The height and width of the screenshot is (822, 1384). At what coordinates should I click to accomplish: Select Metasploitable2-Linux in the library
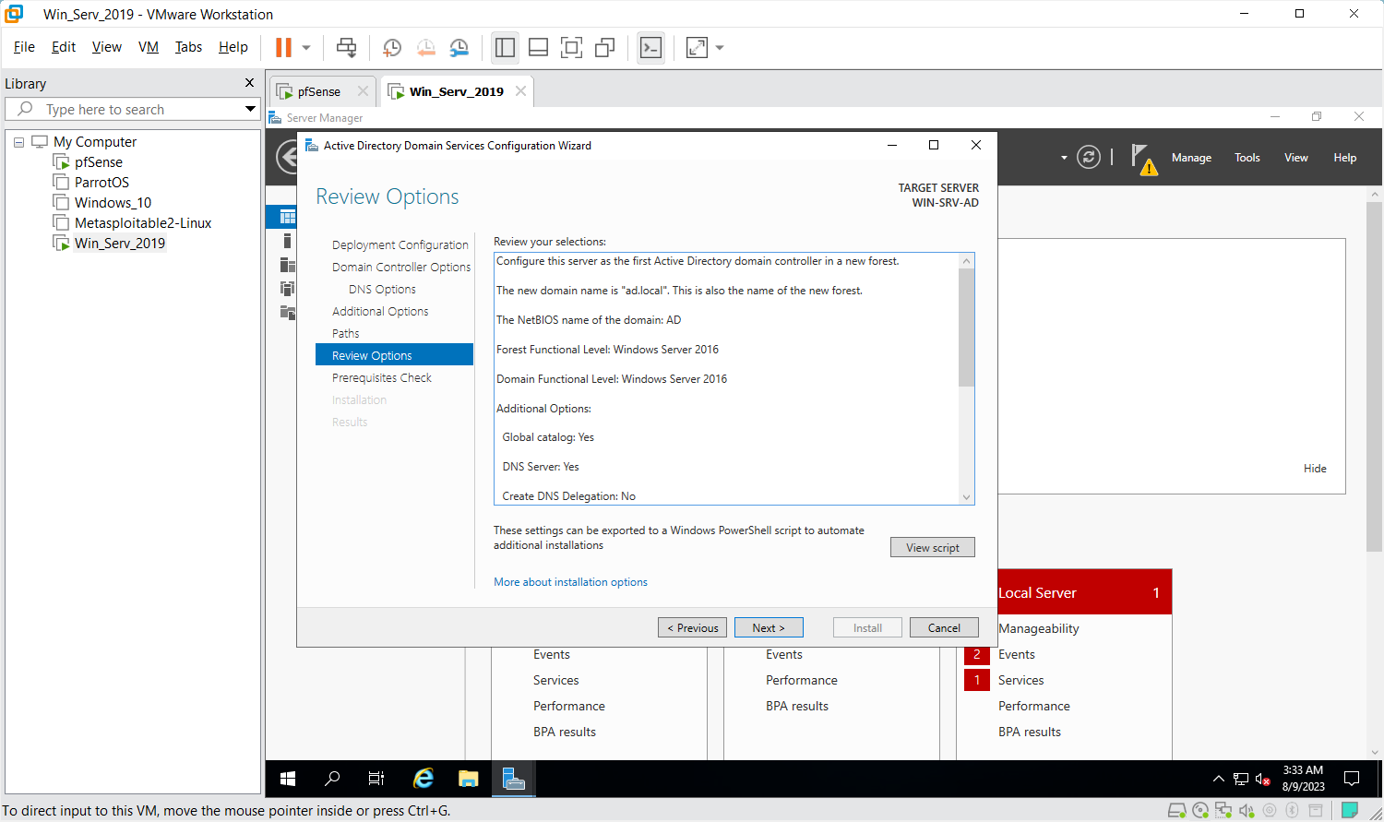[x=143, y=223]
